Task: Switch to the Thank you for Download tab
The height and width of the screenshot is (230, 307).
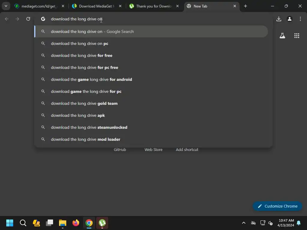Action: (x=154, y=6)
